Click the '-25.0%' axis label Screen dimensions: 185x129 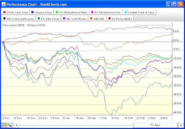click(x=177, y=85)
